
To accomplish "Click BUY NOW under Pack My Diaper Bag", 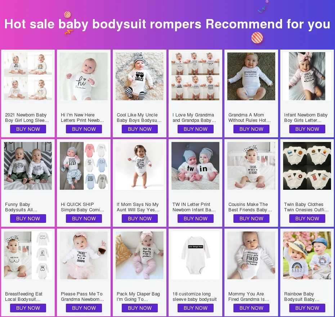I will pyautogui.click(x=140, y=308).
